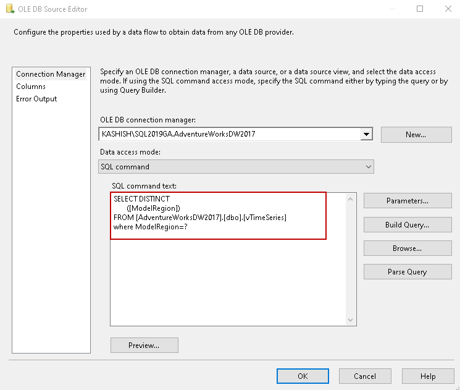Image resolution: width=460 pixels, height=390 pixels.
Task: Click the OLE DB Source Editor title icon
Action: pyautogui.click(x=10, y=9)
